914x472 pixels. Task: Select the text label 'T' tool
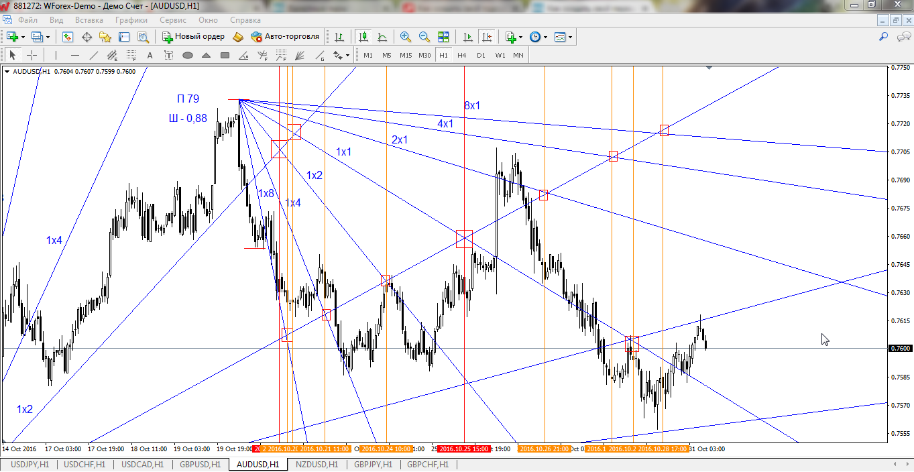(x=169, y=55)
